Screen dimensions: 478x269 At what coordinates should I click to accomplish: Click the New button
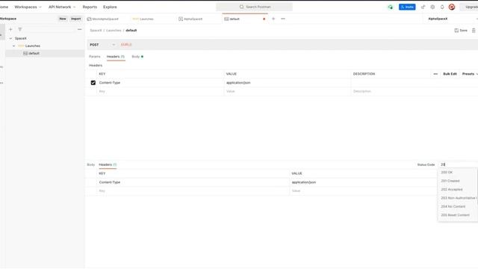pos(63,19)
